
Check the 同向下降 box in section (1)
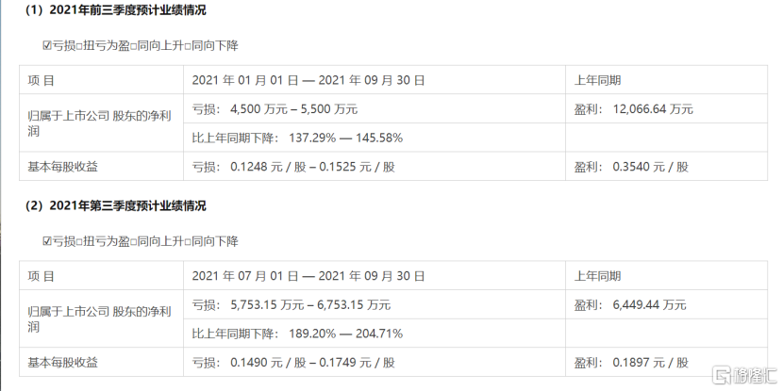click(188, 45)
